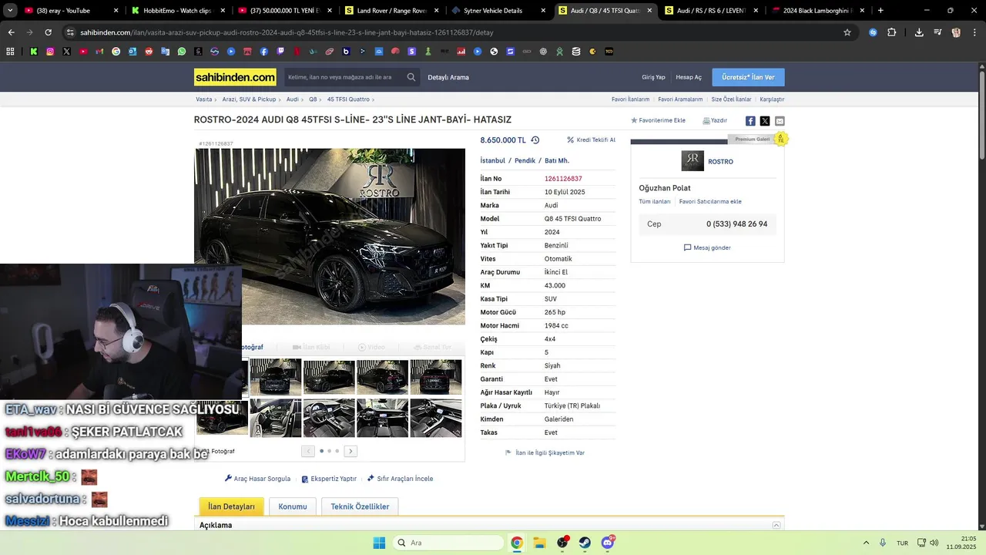Click the Ücretsiz İlan Ver button
This screenshot has height=555, width=986.
point(749,77)
